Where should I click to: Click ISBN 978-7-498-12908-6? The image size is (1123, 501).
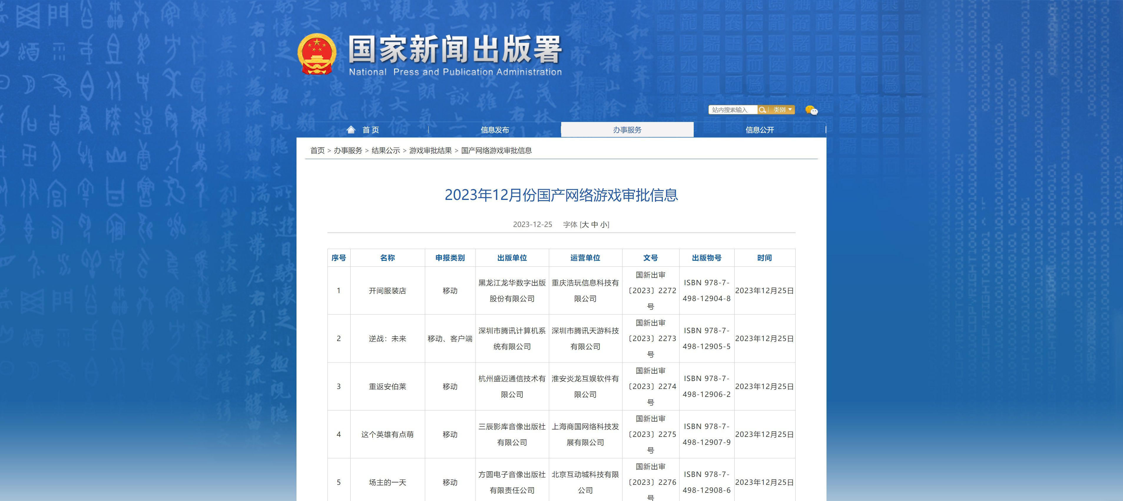[x=707, y=482]
